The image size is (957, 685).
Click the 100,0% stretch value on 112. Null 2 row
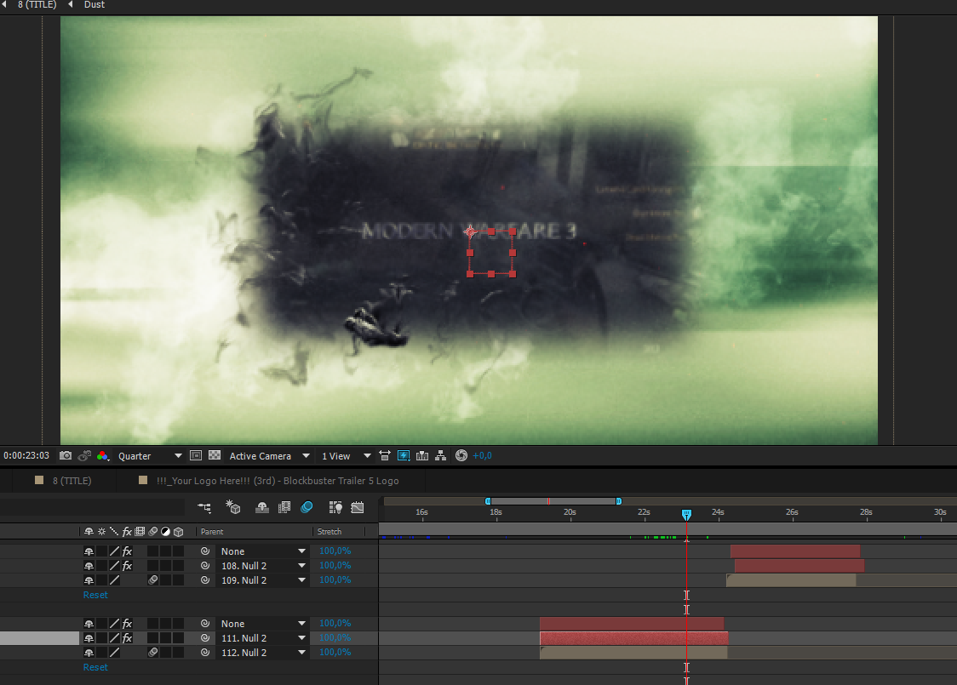[335, 652]
